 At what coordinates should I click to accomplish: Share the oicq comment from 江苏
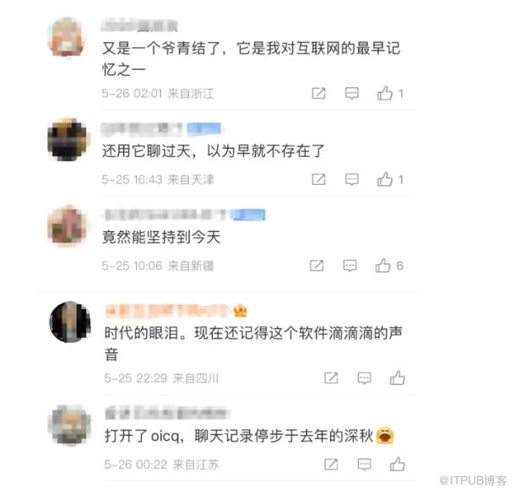click(331, 464)
